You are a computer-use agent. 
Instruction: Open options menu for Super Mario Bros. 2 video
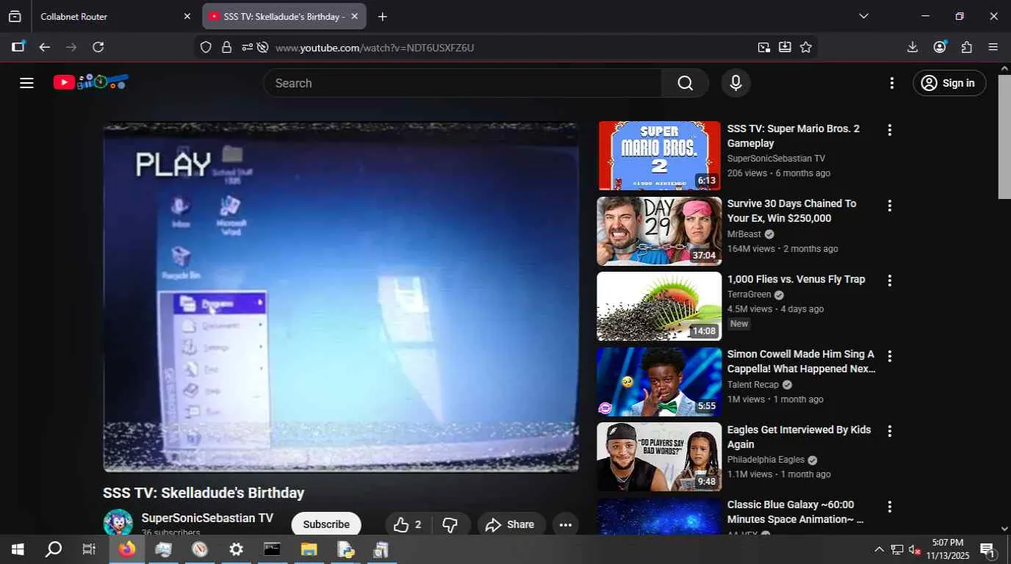(889, 130)
